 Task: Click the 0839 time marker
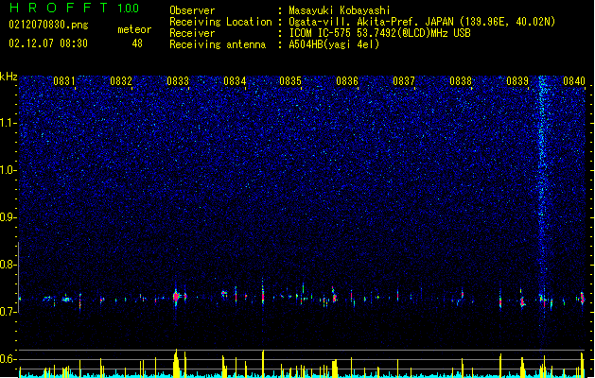[517, 81]
